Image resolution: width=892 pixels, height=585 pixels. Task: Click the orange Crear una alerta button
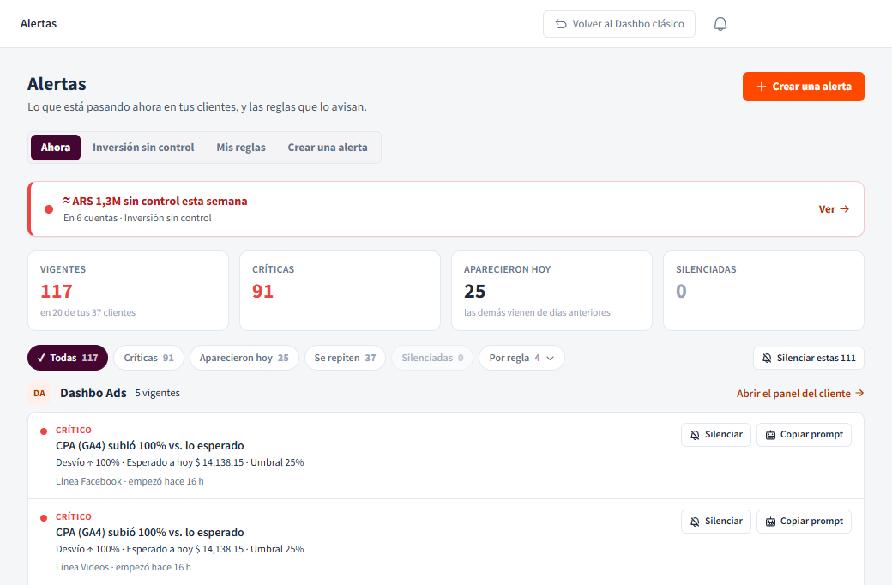click(804, 87)
